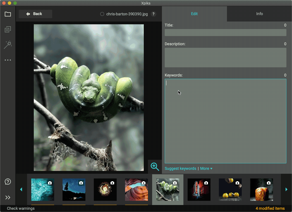
Task: Click the "?" icon beside the filename
Action: pyautogui.click(x=153, y=14)
